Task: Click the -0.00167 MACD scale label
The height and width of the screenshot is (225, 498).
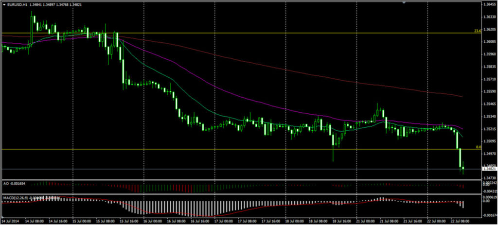Action: pyautogui.click(x=489, y=214)
